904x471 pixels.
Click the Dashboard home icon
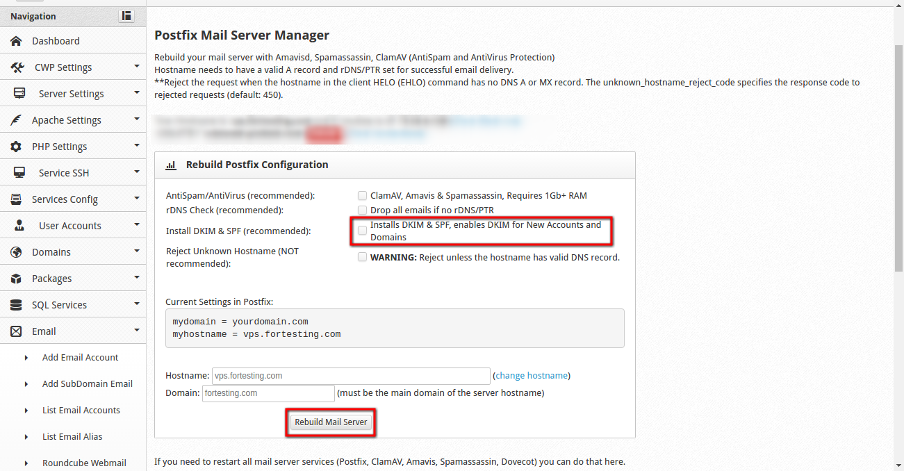click(17, 41)
